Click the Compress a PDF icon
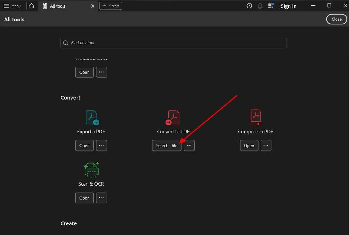 [x=256, y=117]
